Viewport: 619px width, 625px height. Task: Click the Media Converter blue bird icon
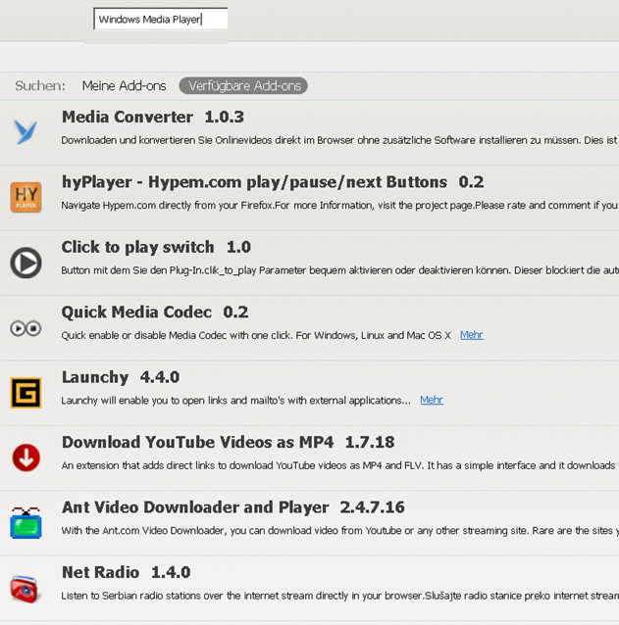[26, 132]
